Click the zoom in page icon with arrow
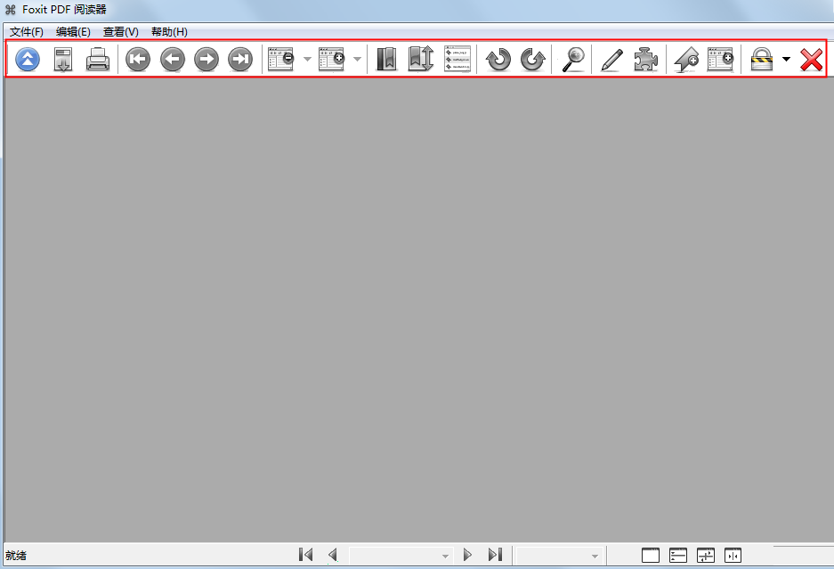The height and width of the screenshot is (569, 834). click(332, 59)
